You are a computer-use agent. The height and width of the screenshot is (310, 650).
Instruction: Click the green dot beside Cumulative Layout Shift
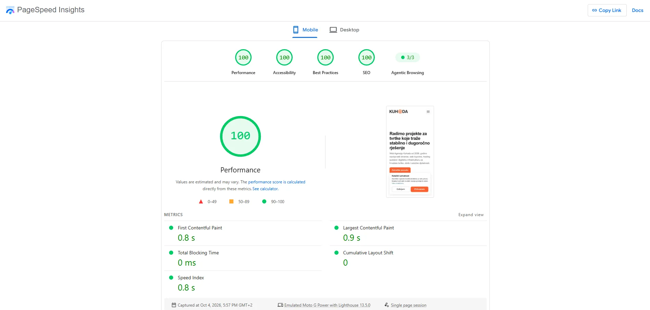pos(336,253)
